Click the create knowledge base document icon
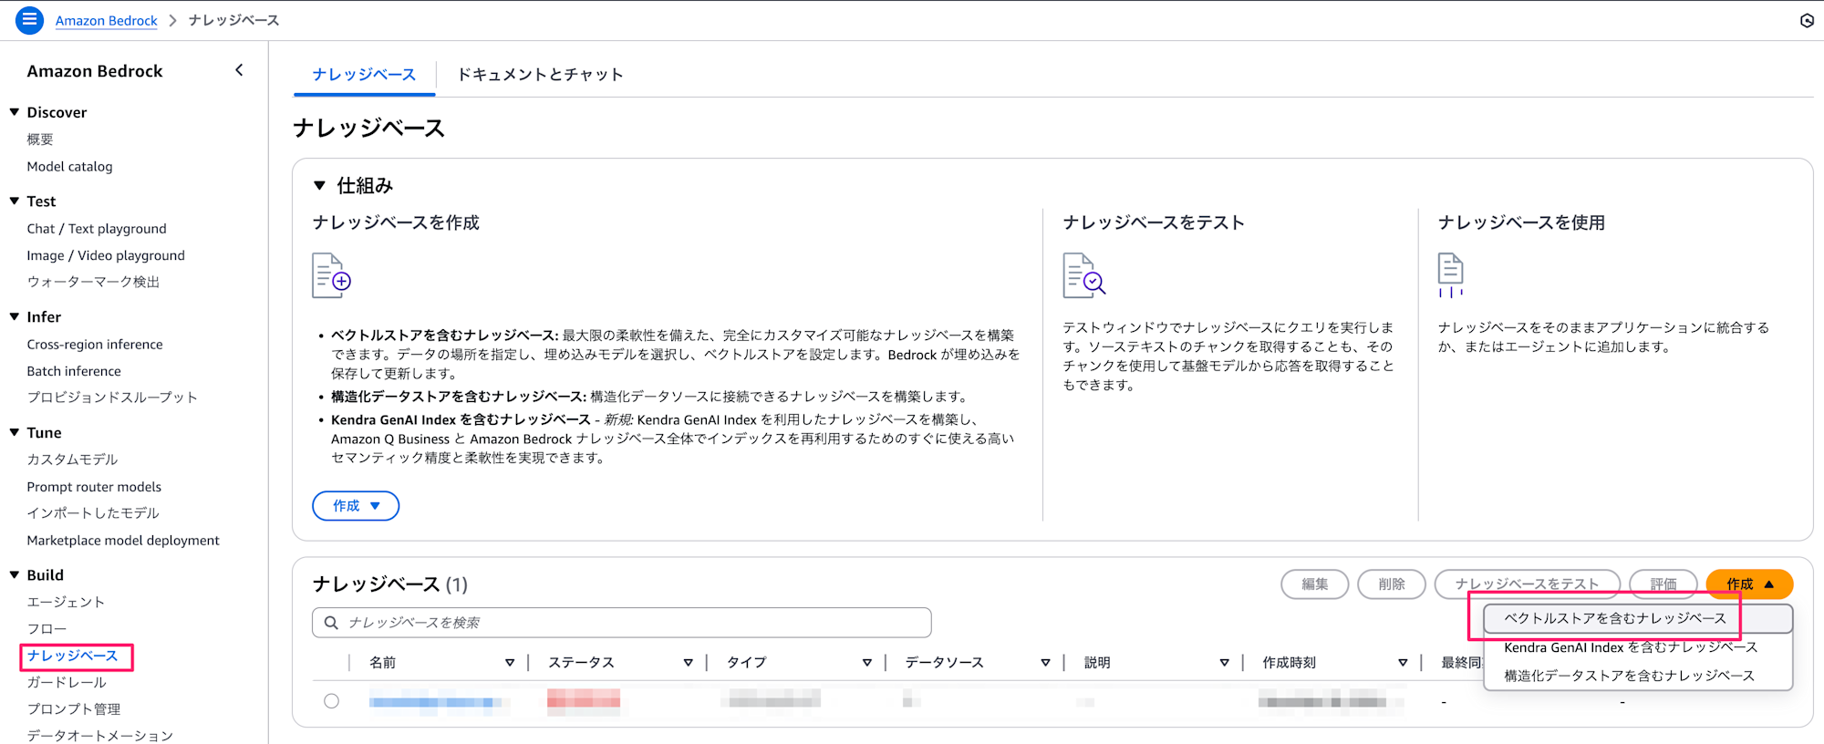The height and width of the screenshot is (744, 1824). pyautogui.click(x=331, y=275)
